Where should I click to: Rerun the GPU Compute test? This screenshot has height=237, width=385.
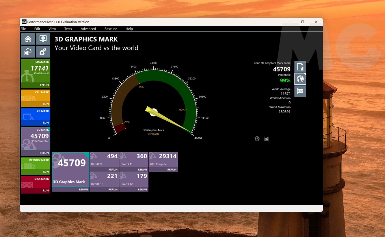tap(172, 170)
